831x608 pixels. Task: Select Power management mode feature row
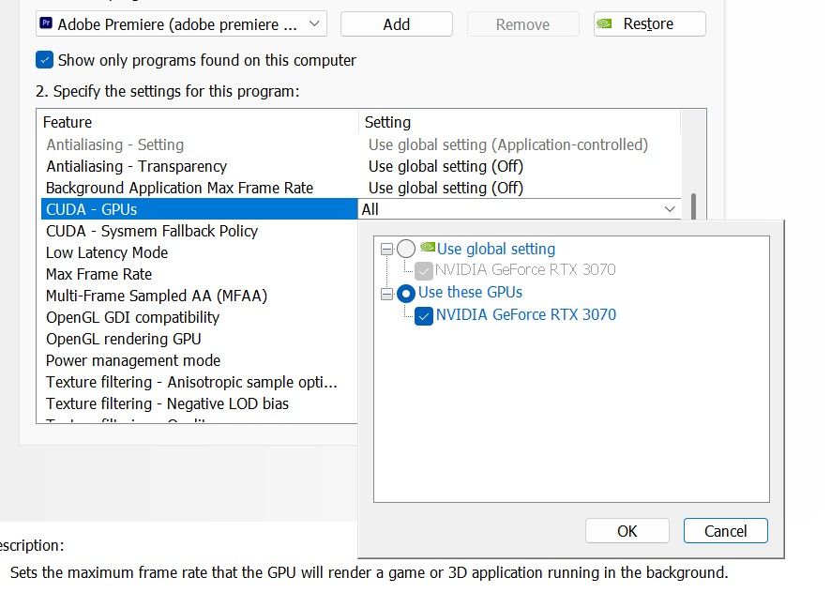tap(133, 360)
